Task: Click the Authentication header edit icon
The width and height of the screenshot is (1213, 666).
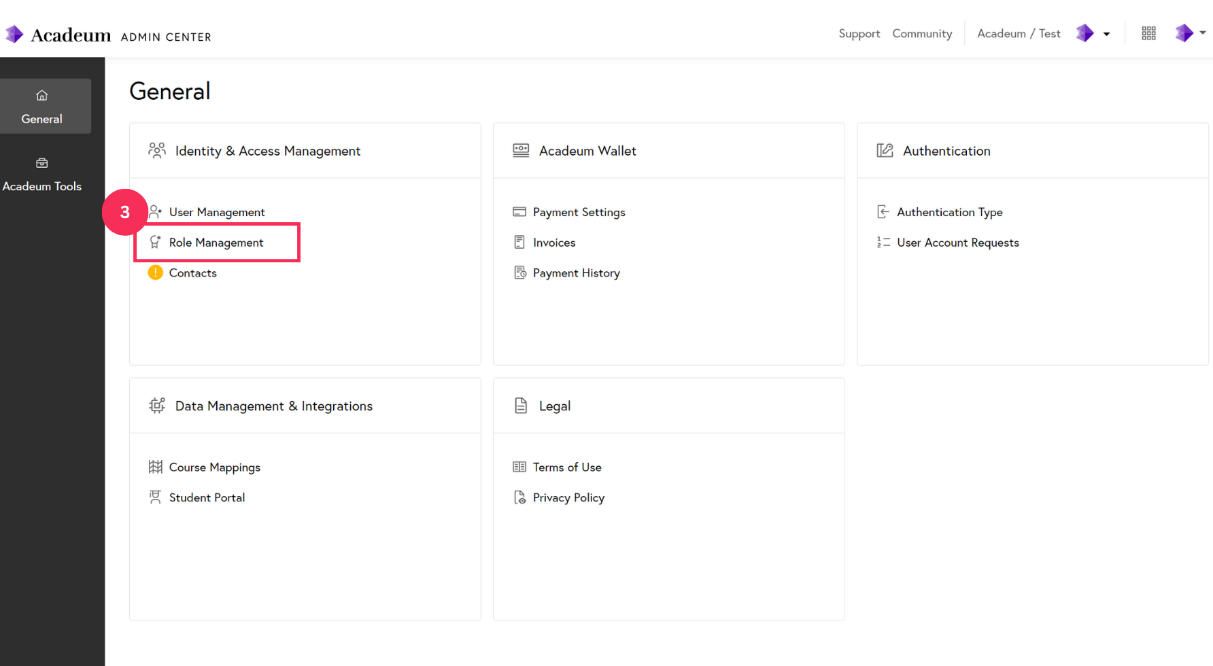Action: [885, 150]
